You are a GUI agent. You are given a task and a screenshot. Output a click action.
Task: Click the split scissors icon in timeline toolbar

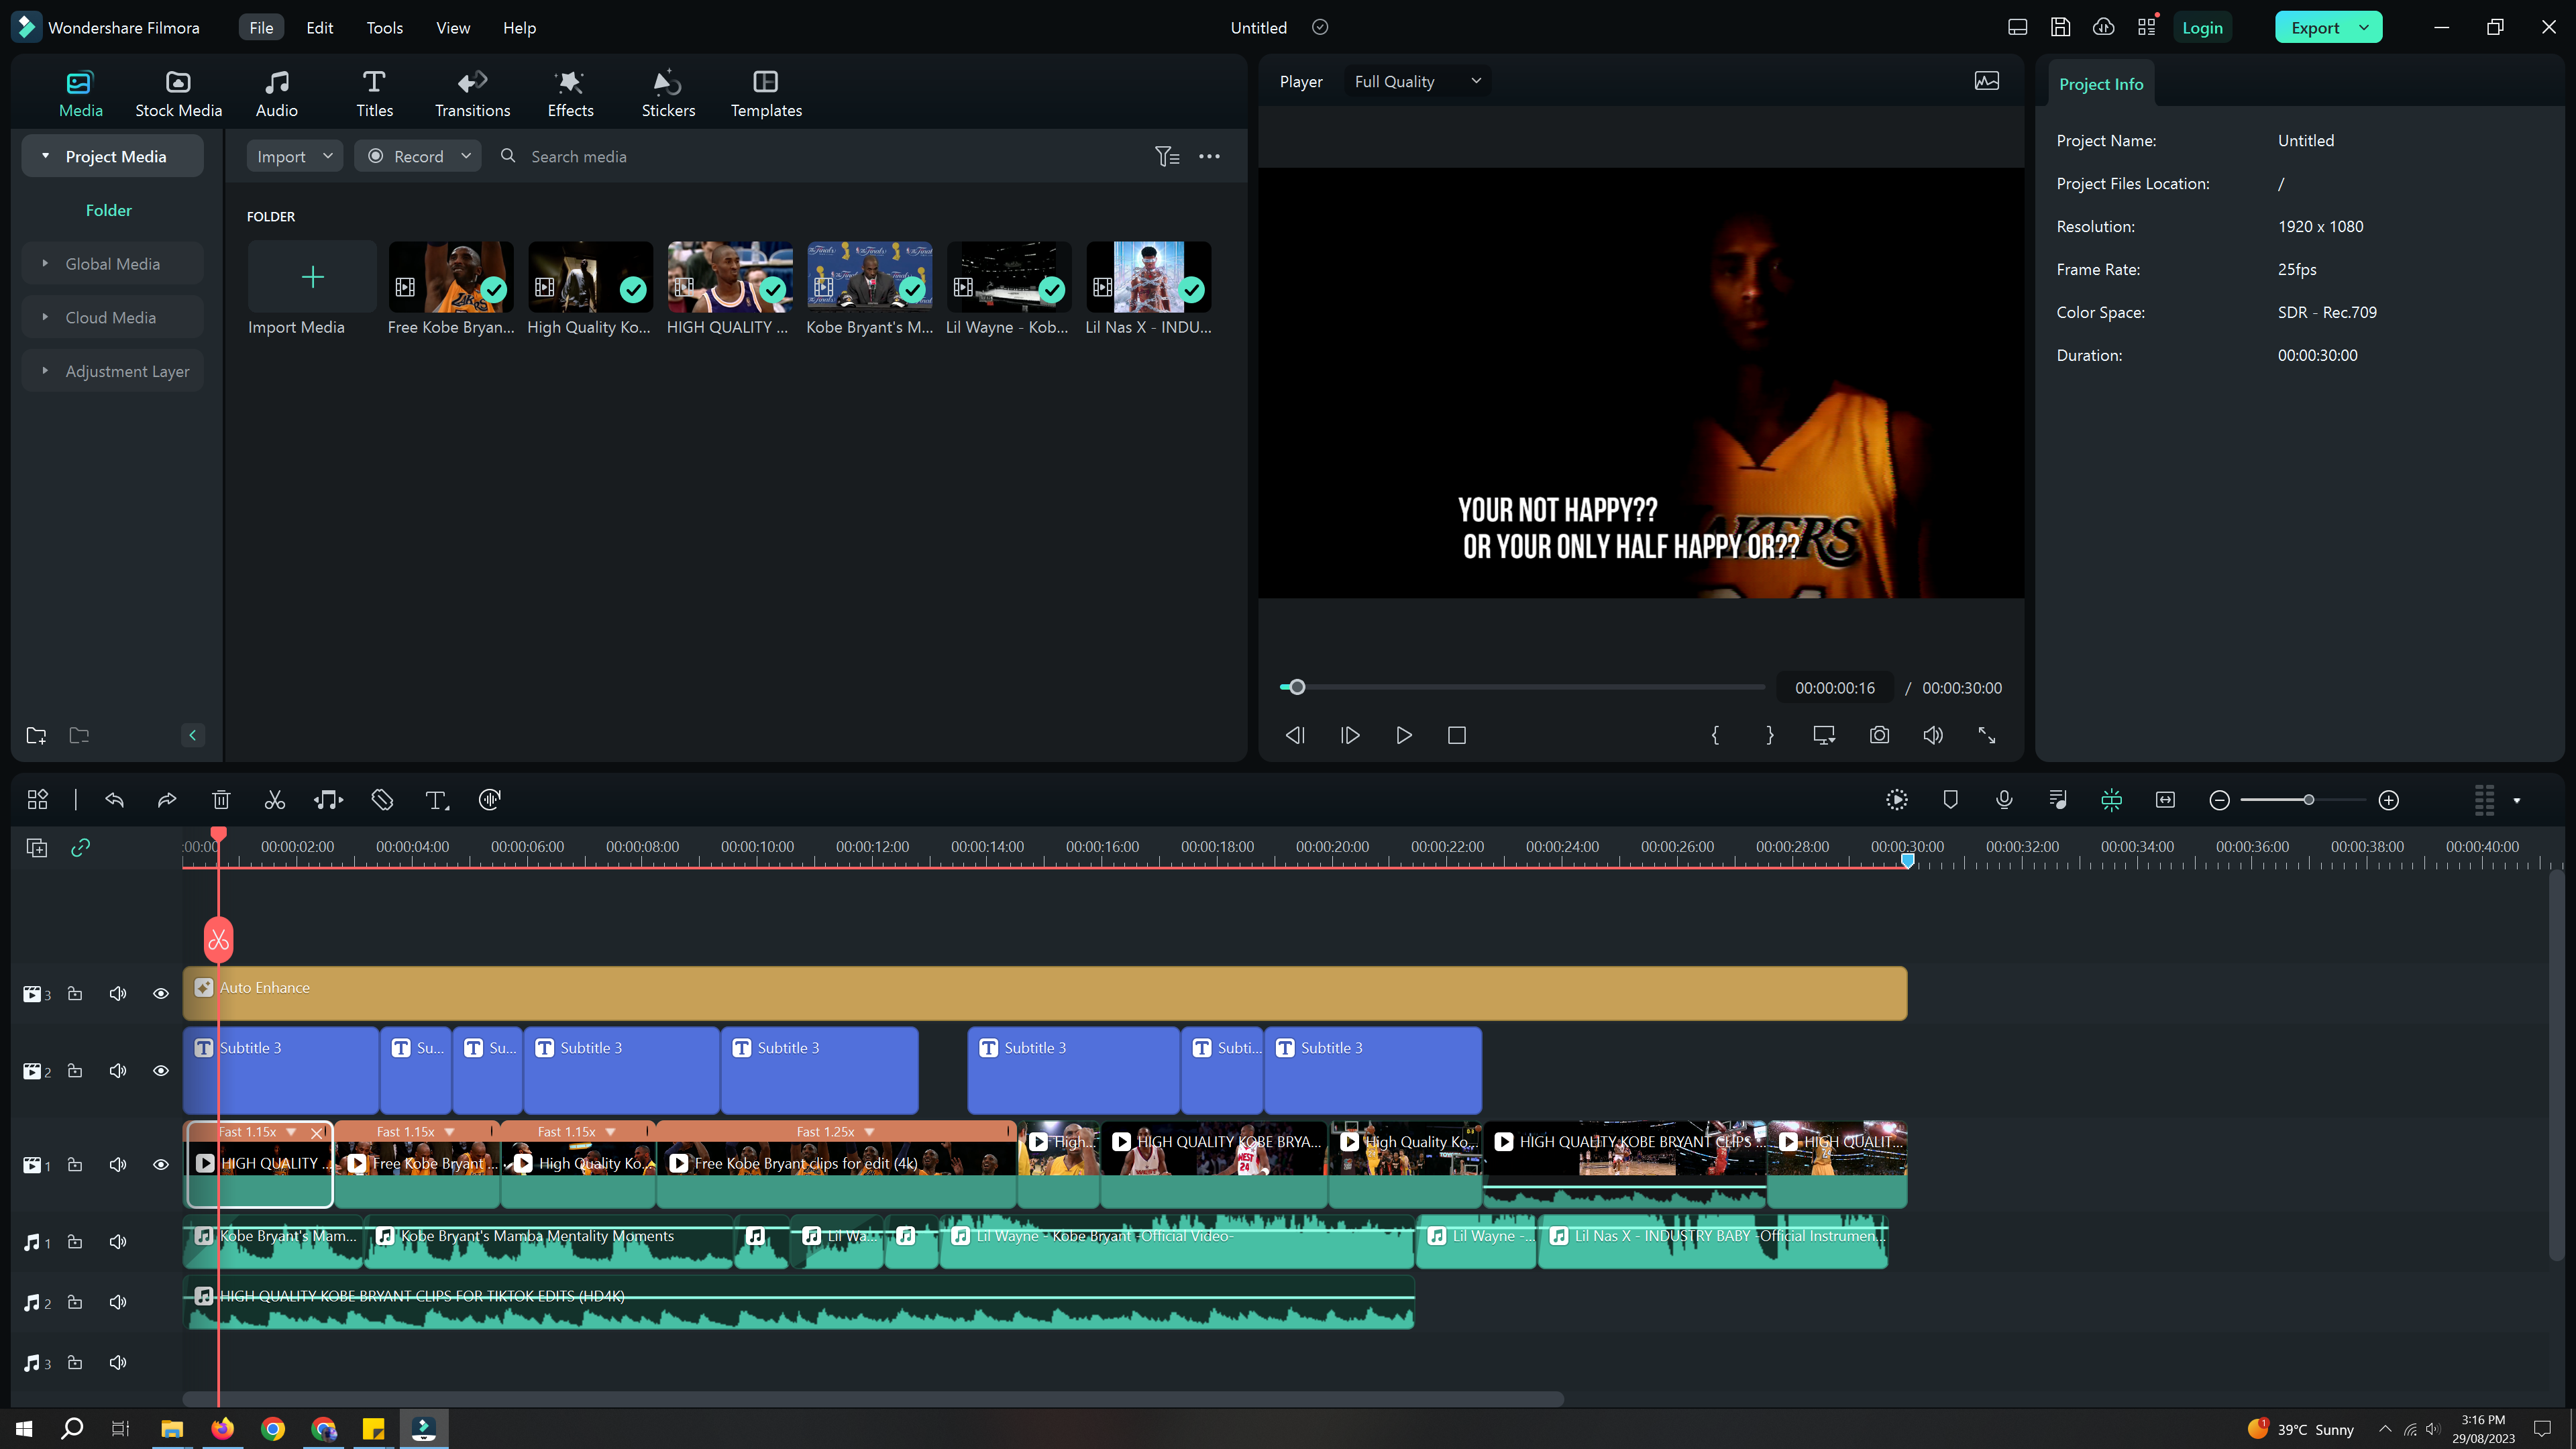click(x=274, y=800)
